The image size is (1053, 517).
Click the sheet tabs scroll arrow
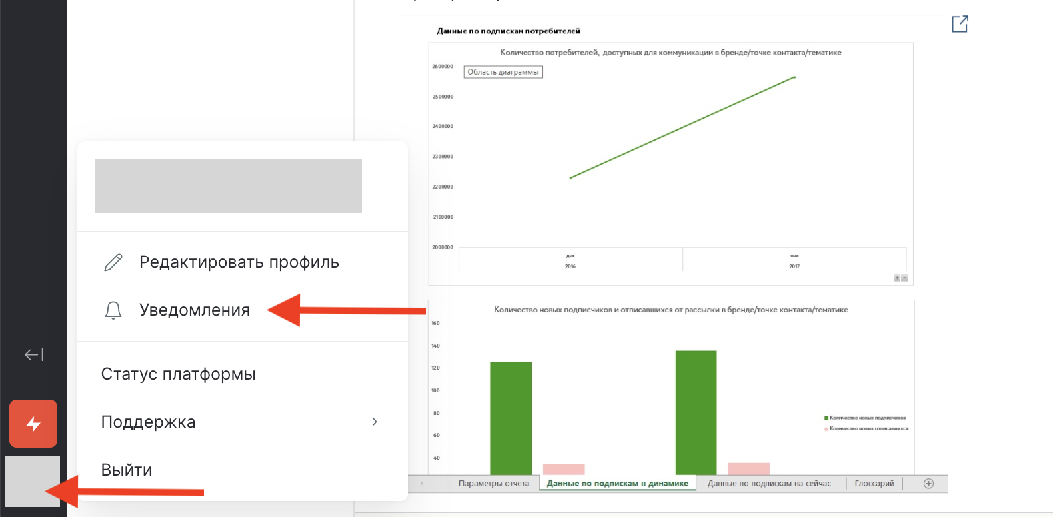coord(421,484)
